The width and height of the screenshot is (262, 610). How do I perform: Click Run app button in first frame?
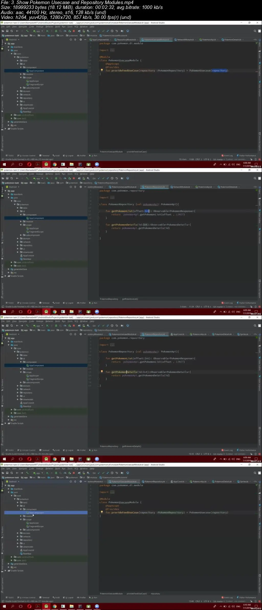click(x=47, y=31)
